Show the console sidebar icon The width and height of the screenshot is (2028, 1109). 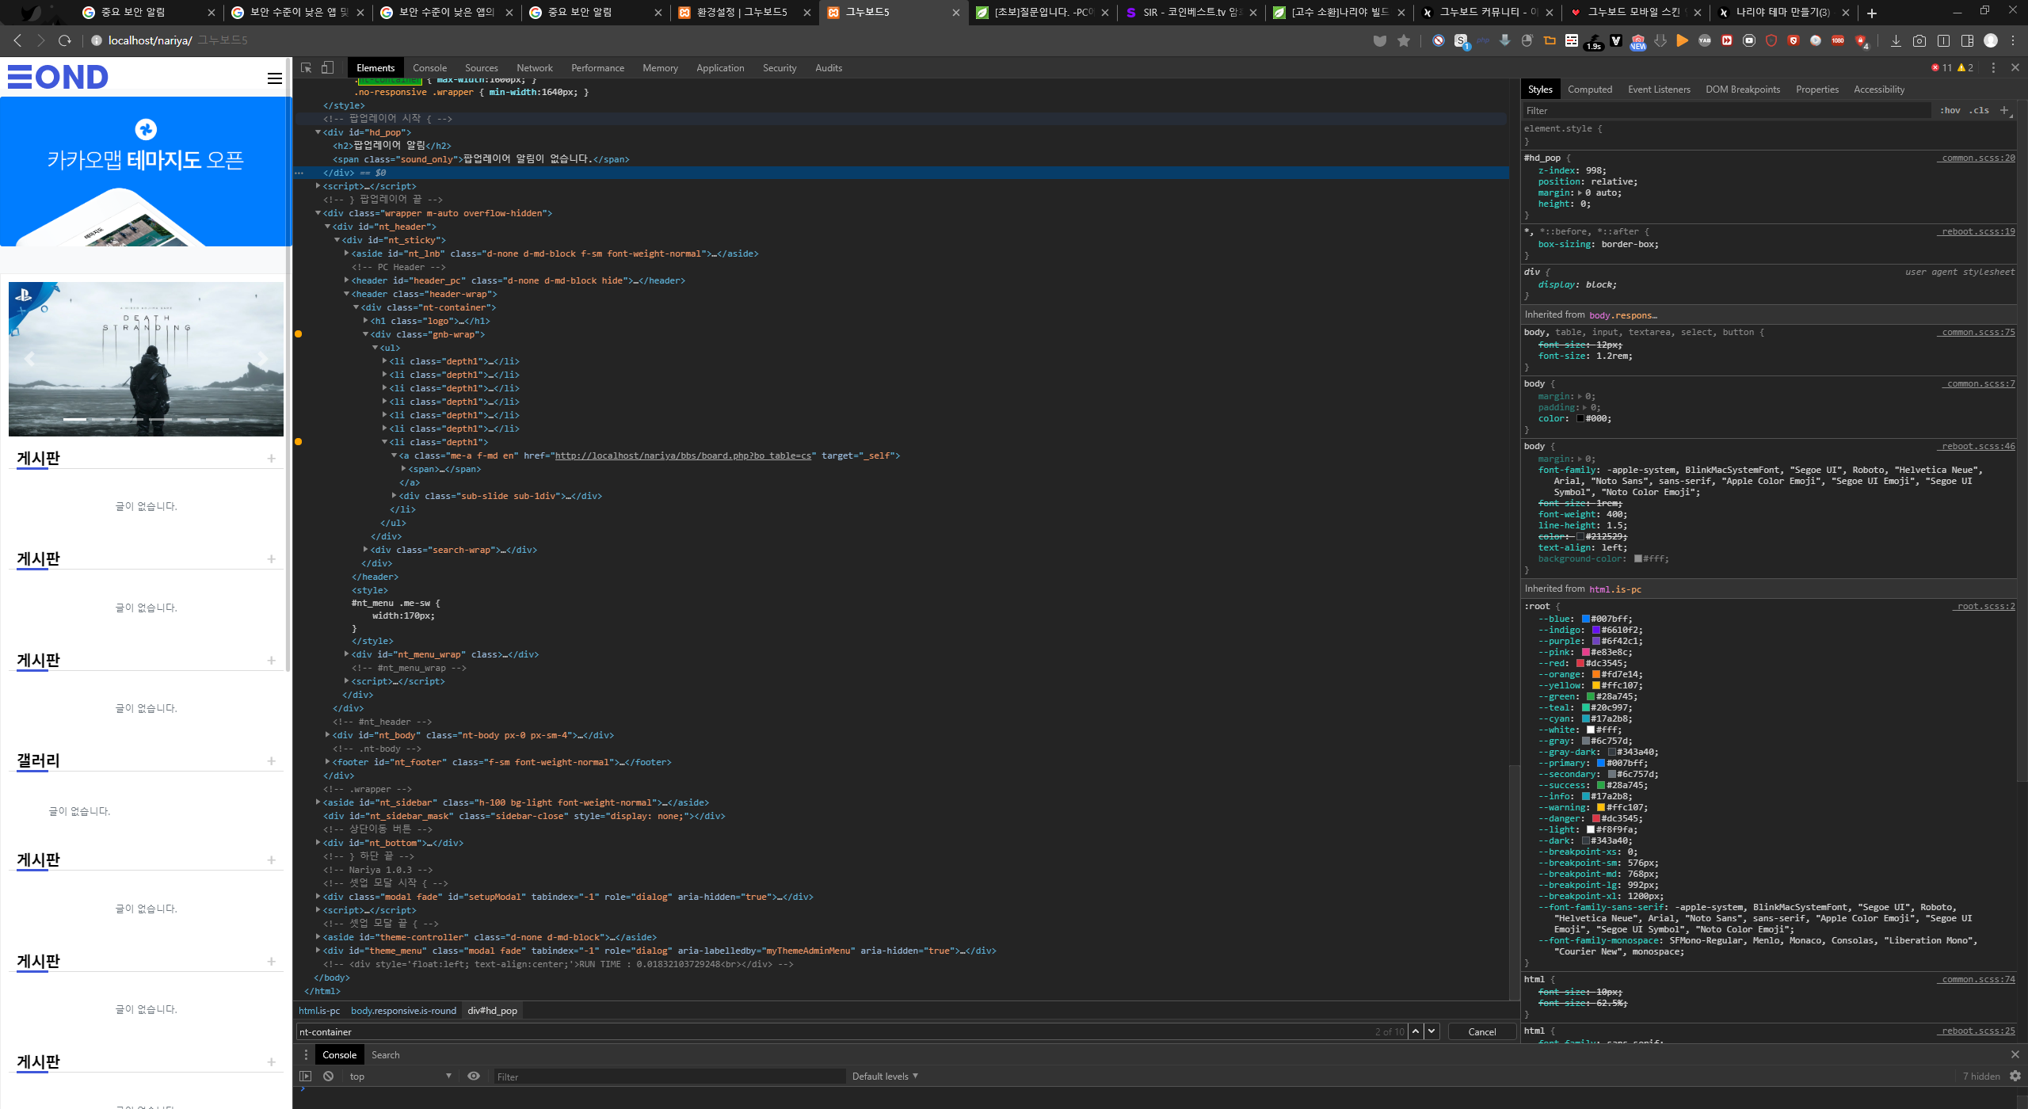click(306, 1077)
